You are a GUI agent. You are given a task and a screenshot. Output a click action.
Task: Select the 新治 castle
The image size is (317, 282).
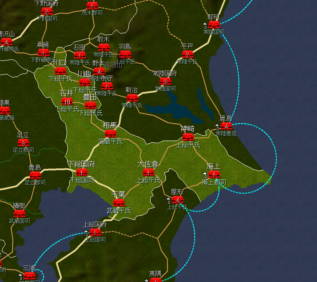point(132,98)
